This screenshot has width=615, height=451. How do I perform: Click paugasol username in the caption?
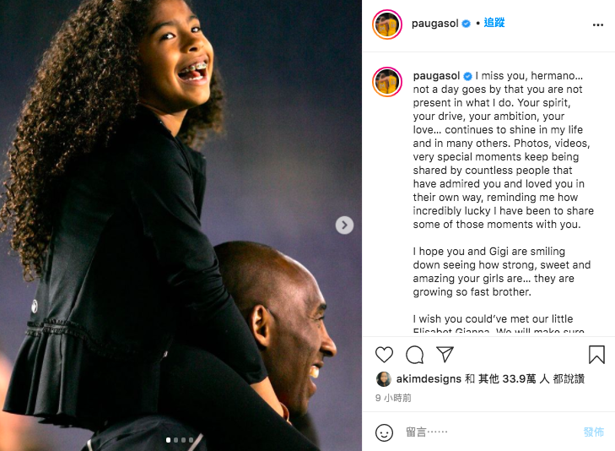(x=436, y=76)
